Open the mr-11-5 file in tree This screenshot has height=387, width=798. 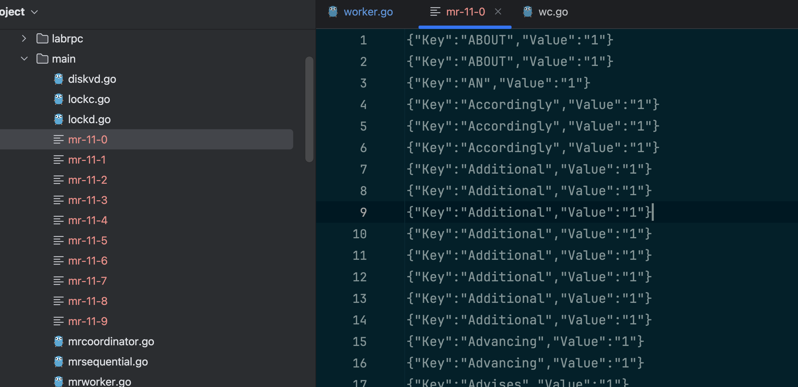88,240
